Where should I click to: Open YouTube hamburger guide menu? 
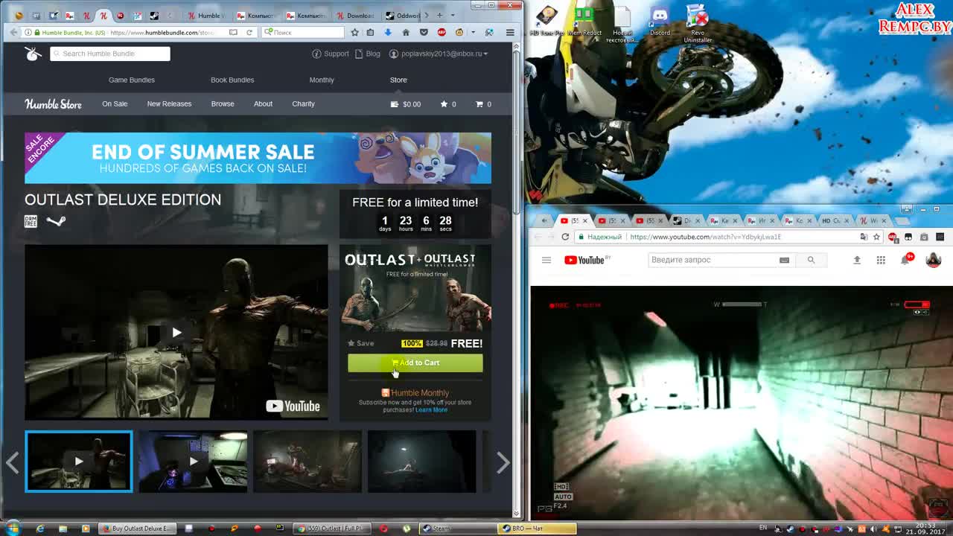pos(546,260)
